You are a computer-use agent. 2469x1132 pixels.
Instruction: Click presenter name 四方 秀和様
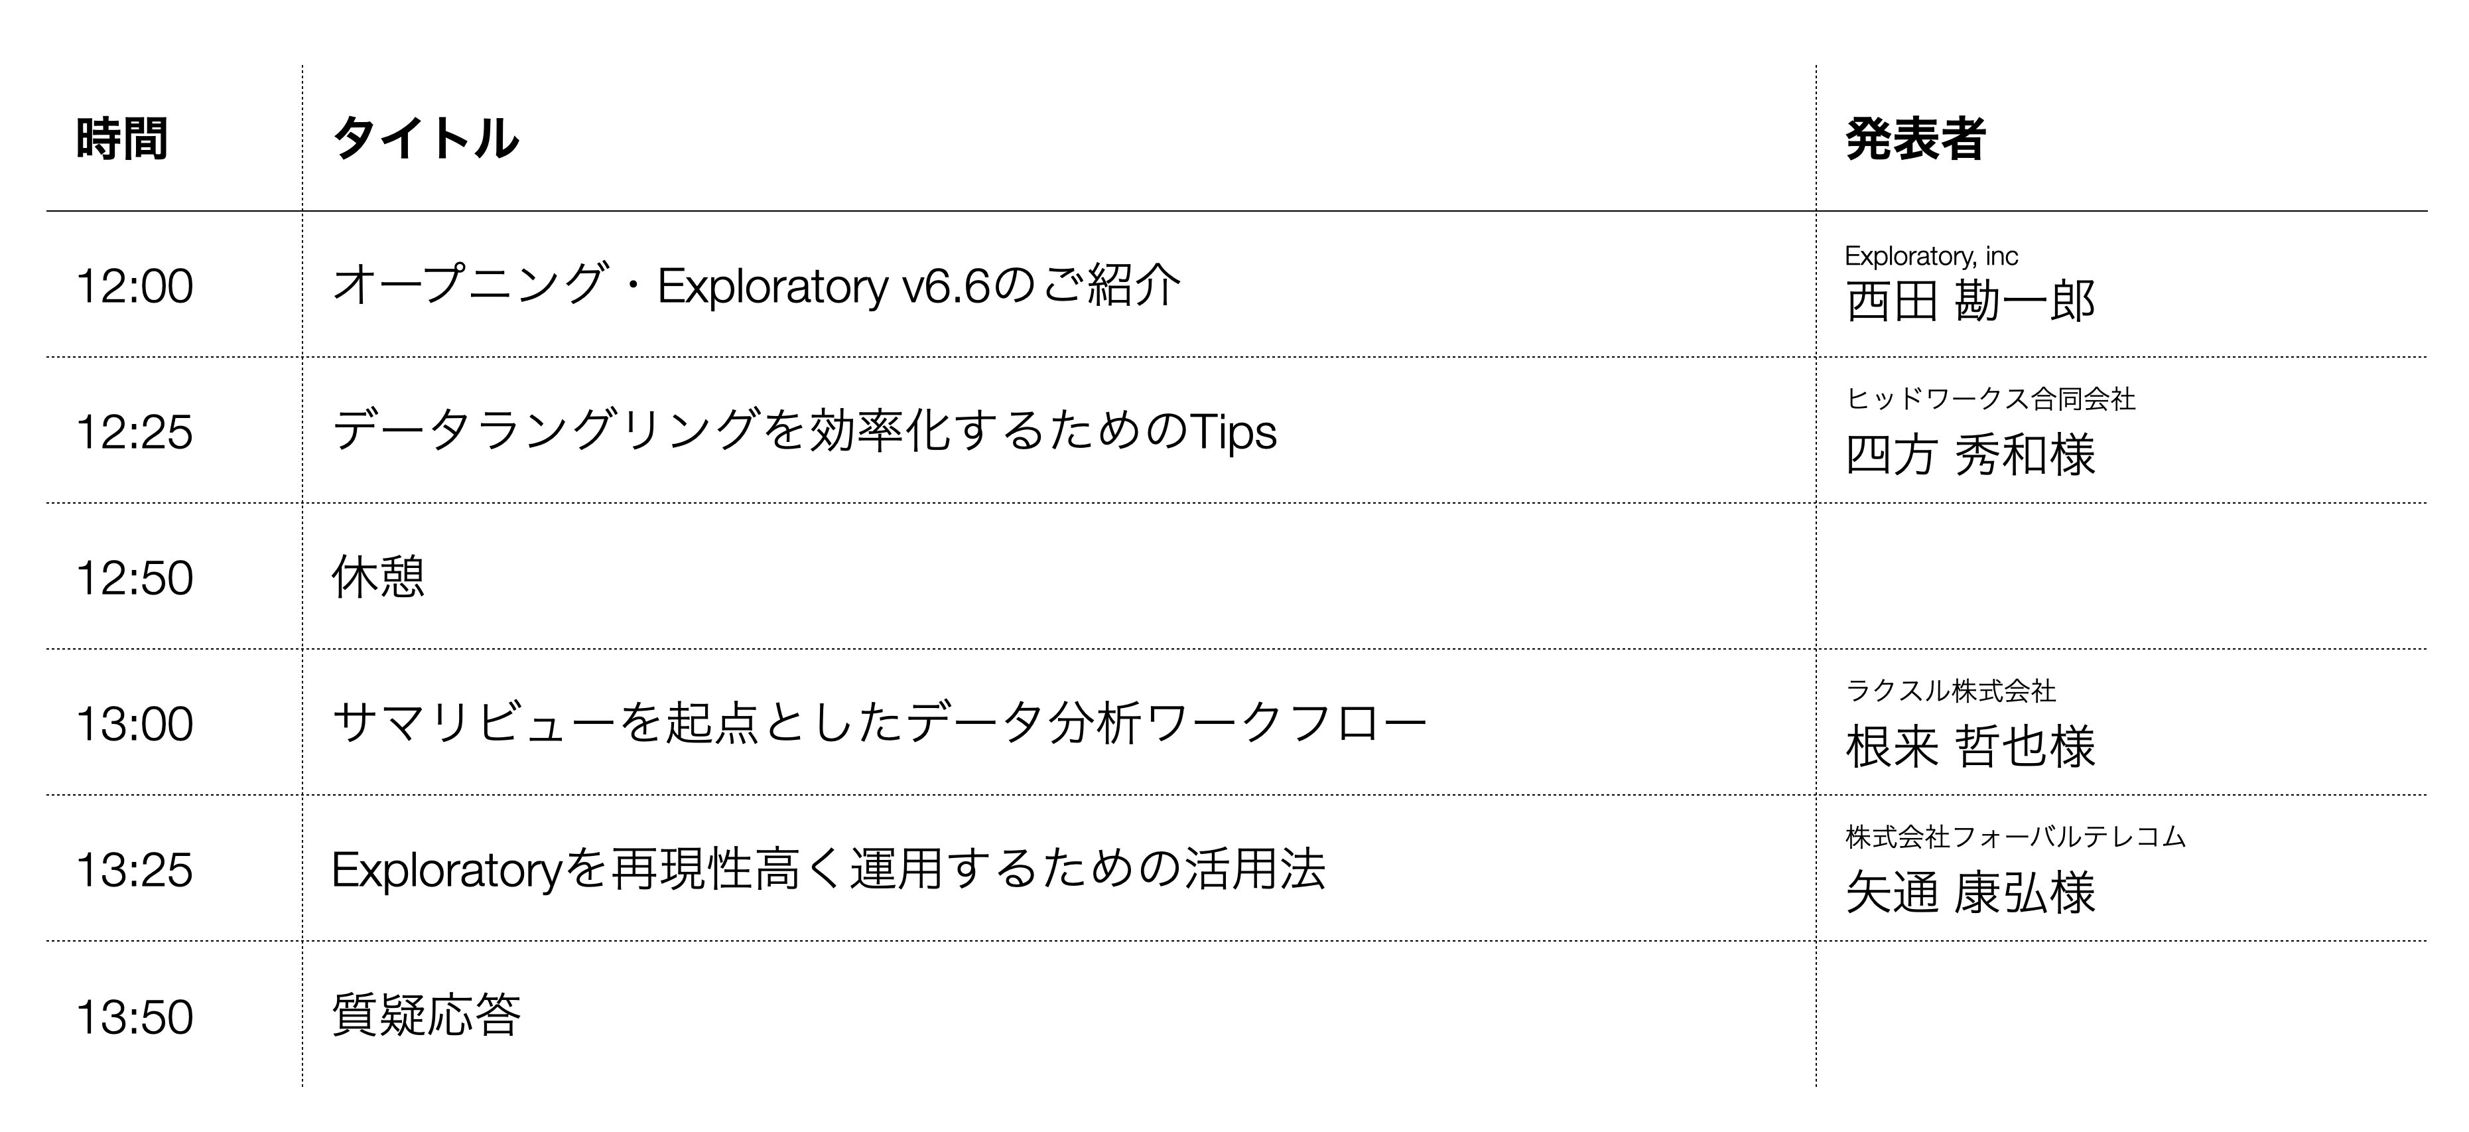pos(1969,455)
